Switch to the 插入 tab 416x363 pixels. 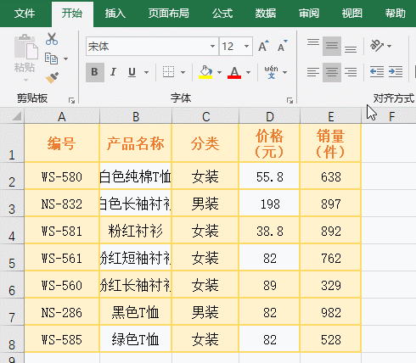(115, 14)
